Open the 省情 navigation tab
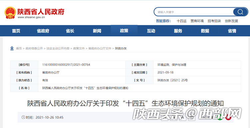 pyautogui.click(x=232, y=31)
